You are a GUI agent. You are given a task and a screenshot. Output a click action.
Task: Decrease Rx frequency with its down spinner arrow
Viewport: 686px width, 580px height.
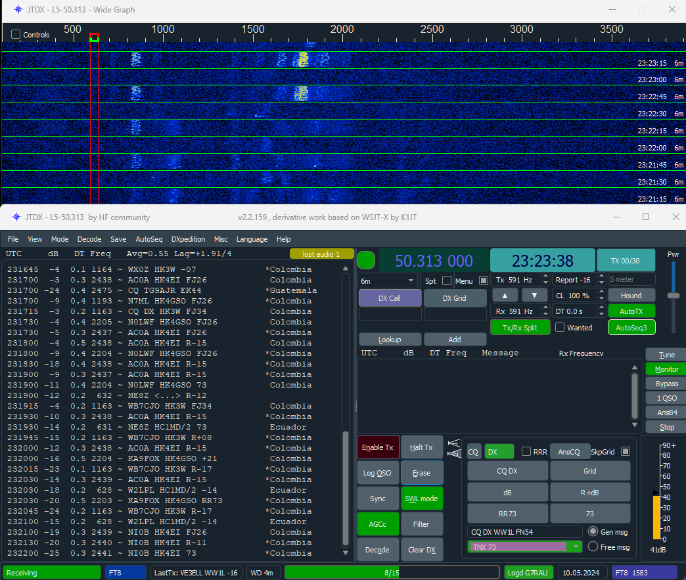[x=545, y=315]
